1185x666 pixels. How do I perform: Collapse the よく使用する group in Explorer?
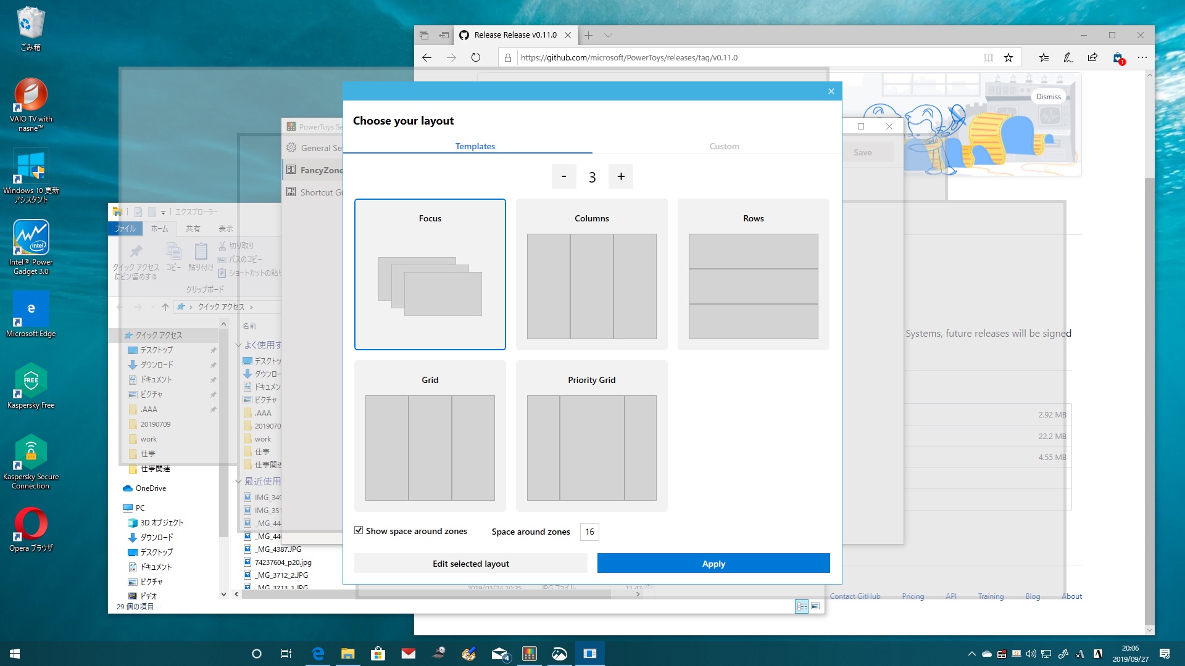coord(238,345)
